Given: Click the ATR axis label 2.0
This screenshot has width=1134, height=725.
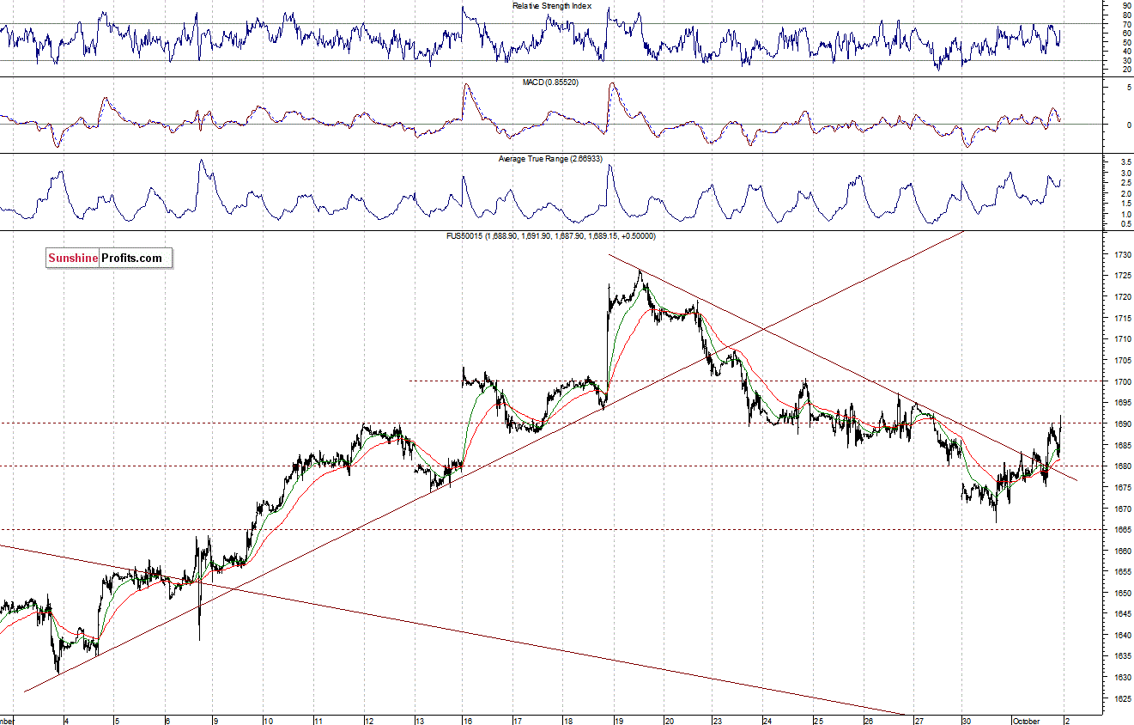Looking at the screenshot, I should [1126, 193].
